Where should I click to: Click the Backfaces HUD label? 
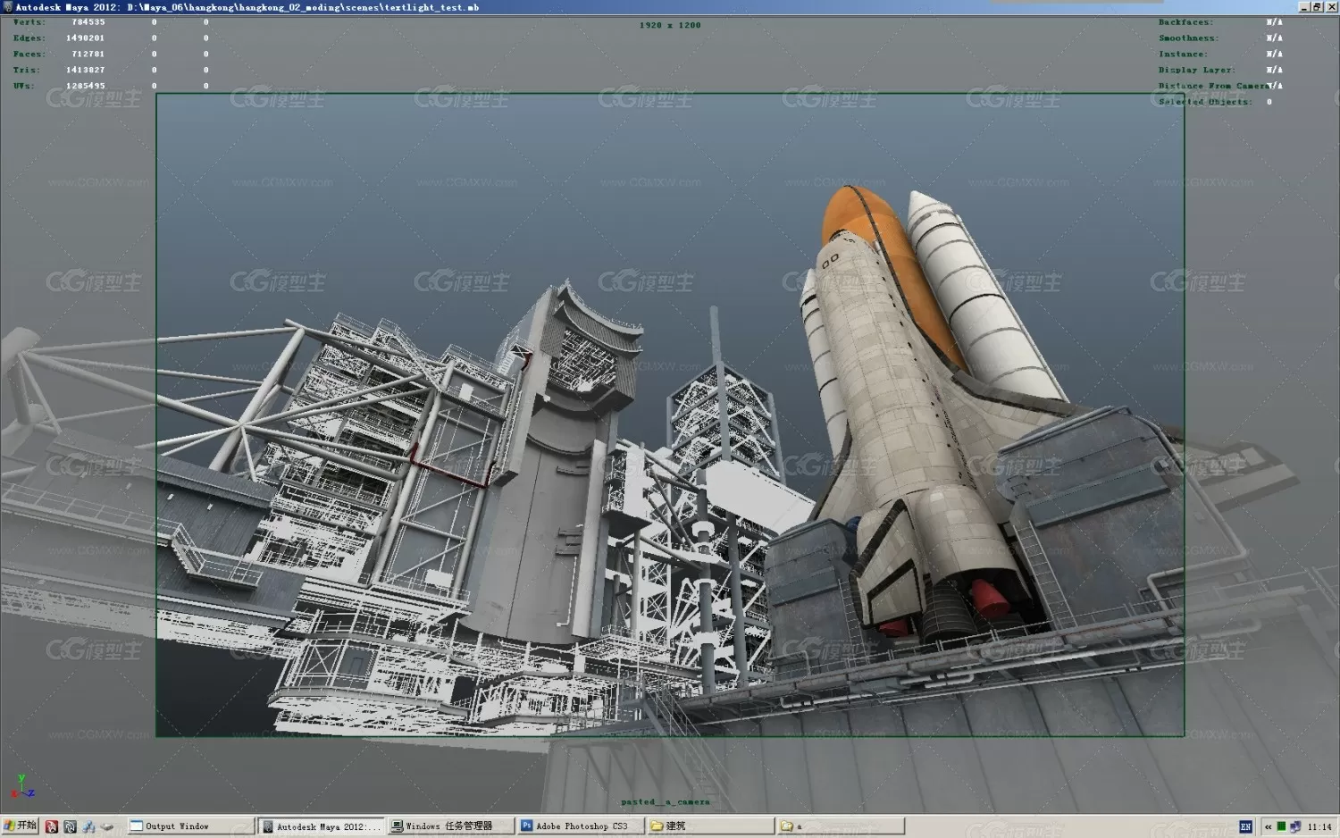pos(1185,22)
